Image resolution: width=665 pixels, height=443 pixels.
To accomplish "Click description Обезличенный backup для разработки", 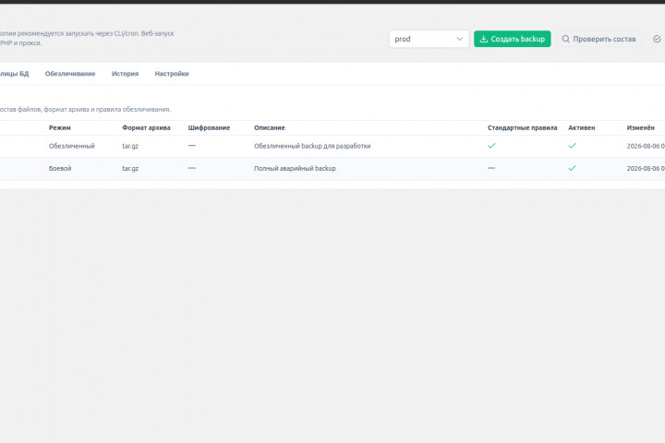I will (312, 146).
